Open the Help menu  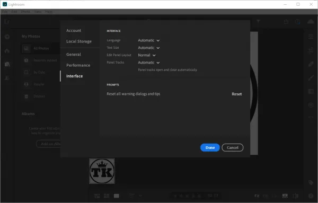point(49,12)
